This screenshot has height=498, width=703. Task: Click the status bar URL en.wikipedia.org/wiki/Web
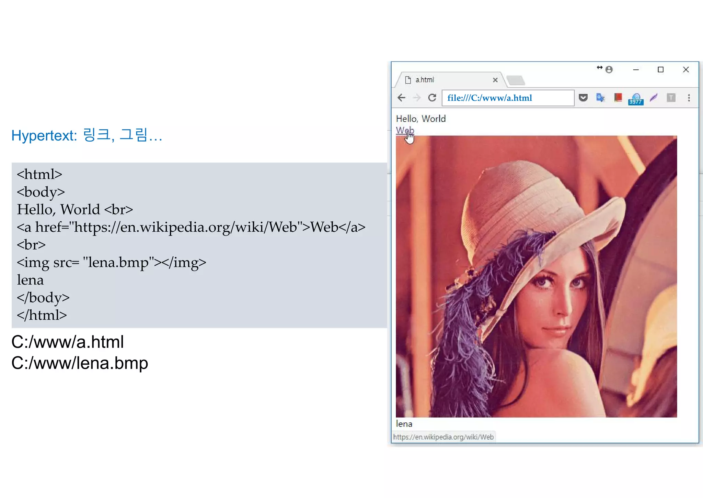click(x=443, y=437)
